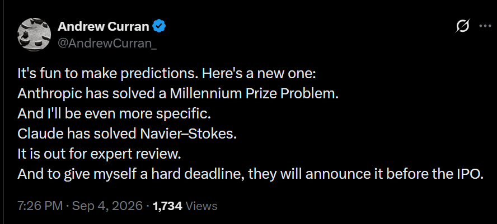Click the Sep 4, 2026 date
The height and width of the screenshot is (224, 497).
[x=107, y=206]
